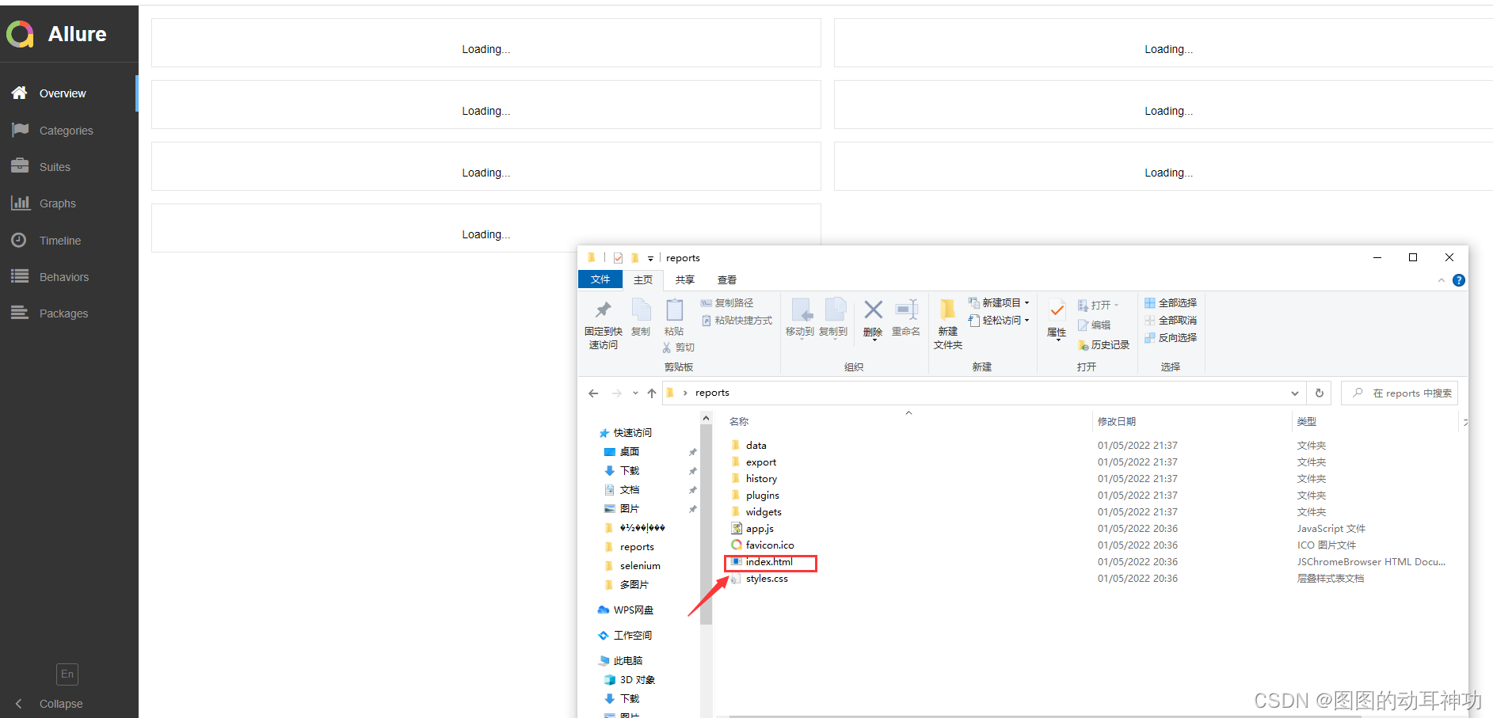Click Copy path (复制路径) in ribbon

(x=727, y=303)
